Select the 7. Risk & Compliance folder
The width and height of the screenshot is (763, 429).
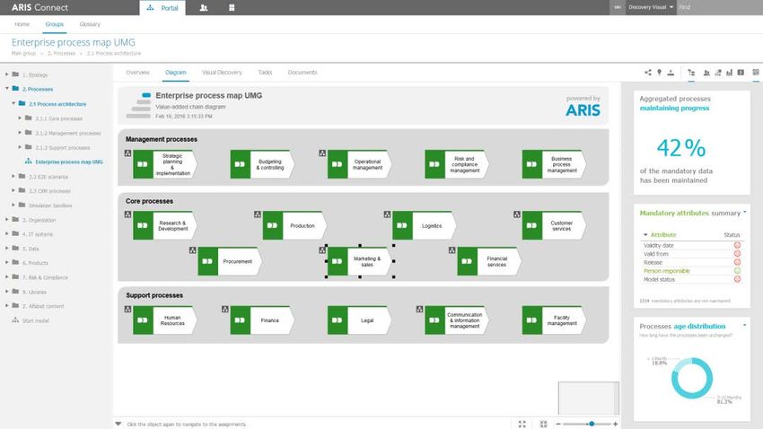tap(39, 277)
